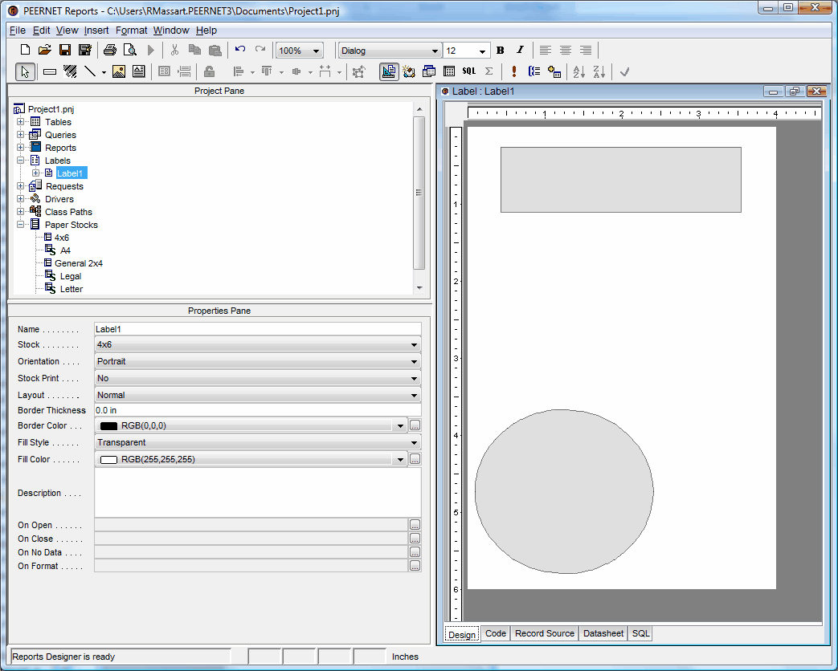Open the font size 12 dropdown
The height and width of the screenshot is (671, 838).
(x=482, y=51)
